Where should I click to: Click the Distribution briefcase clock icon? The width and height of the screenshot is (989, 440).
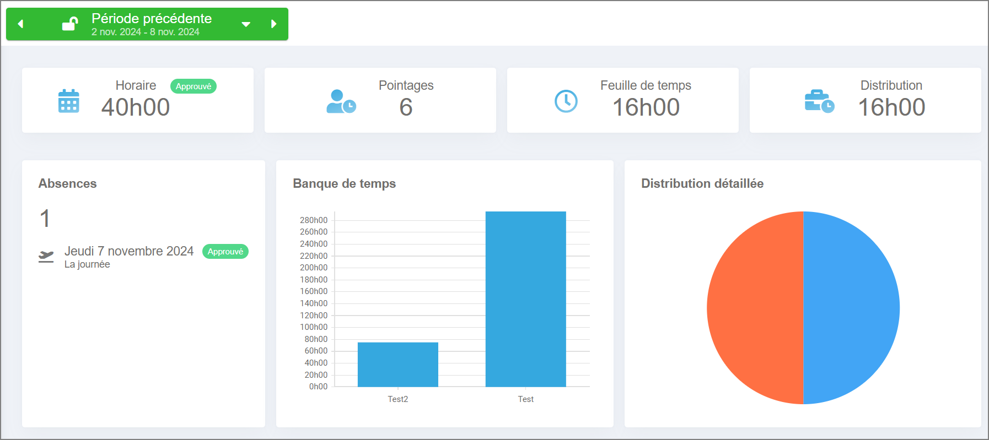(x=820, y=101)
